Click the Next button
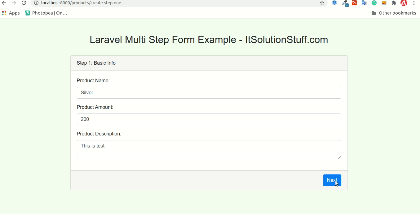Screen dimensions: 420x214 tap(332, 180)
